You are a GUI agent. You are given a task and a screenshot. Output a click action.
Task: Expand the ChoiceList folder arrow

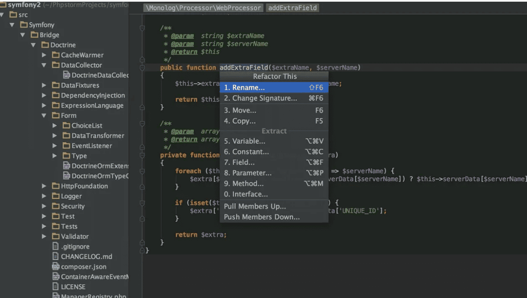[55, 126]
